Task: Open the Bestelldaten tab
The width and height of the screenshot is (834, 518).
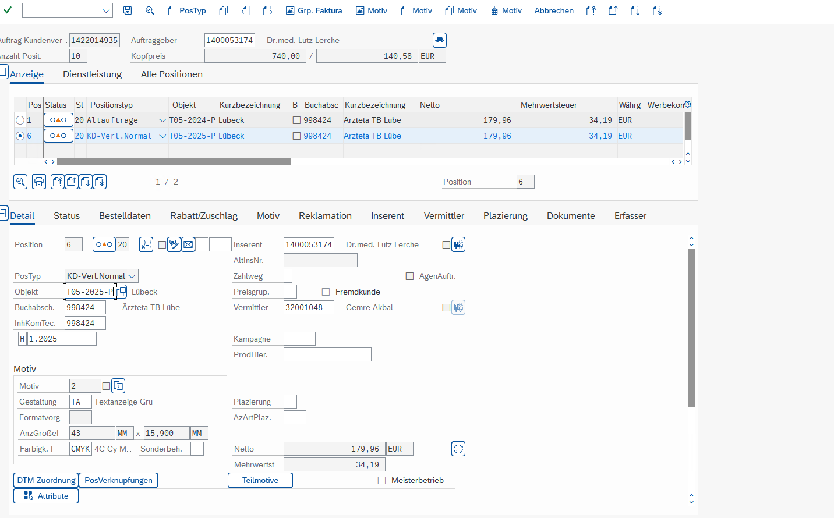Action: pos(125,216)
